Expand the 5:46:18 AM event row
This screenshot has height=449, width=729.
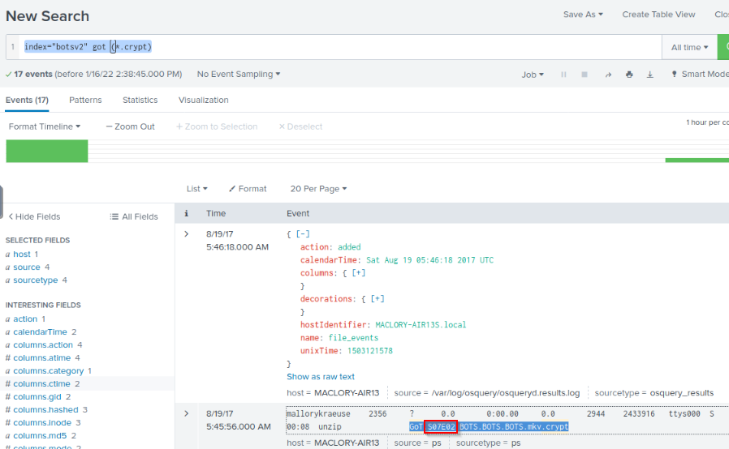(187, 234)
